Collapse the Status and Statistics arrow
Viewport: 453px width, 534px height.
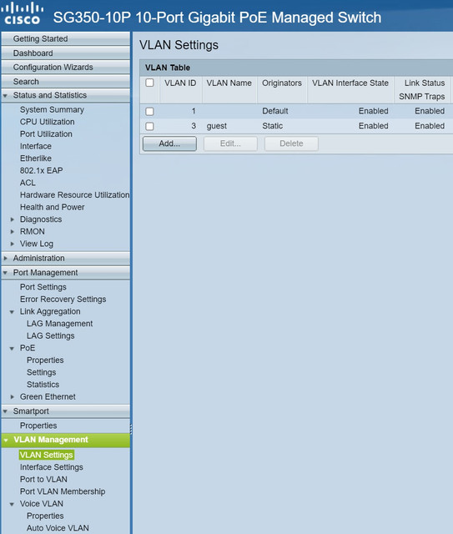6,96
